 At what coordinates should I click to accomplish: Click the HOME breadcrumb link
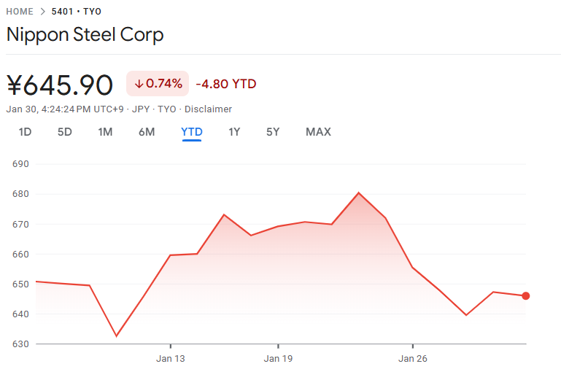(20, 12)
